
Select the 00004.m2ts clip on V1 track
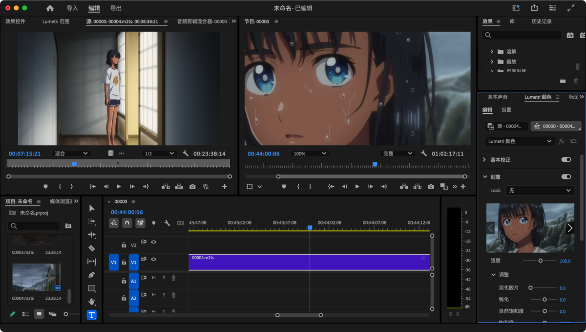click(309, 262)
